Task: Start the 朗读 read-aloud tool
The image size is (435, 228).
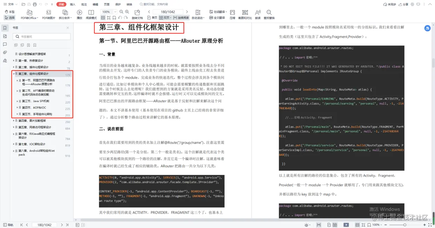Action: pos(258,15)
